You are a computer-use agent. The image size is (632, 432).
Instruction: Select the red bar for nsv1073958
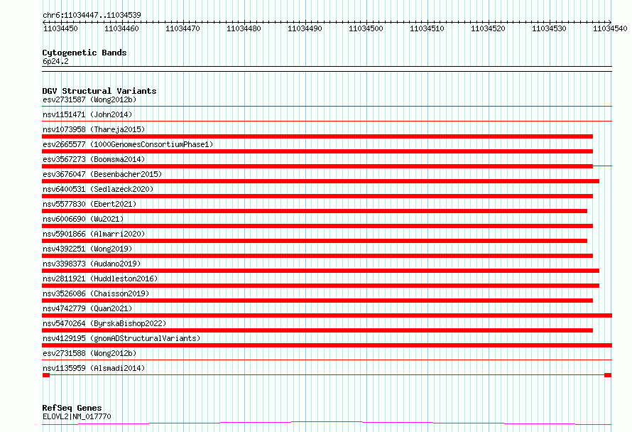point(317,136)
